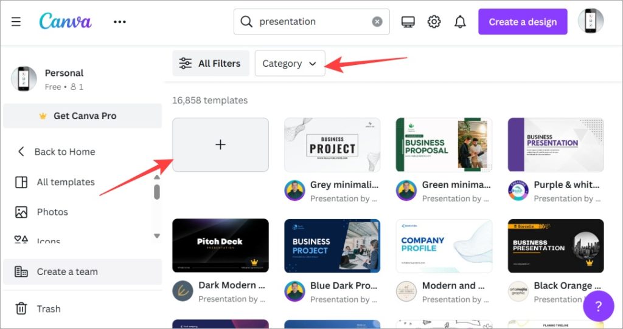Click the Back to Home chevron arrow

21,151
